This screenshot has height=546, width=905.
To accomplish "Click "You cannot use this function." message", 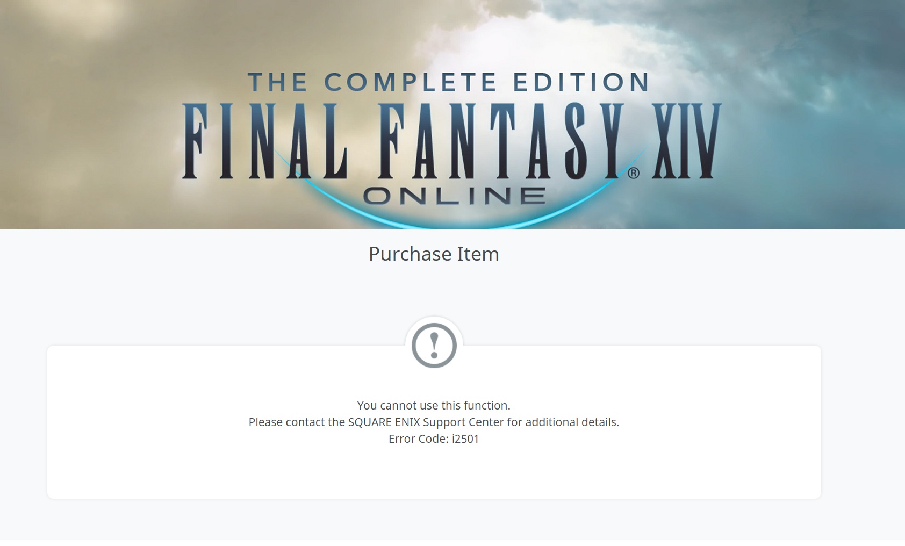I will [x=434, y=405].
